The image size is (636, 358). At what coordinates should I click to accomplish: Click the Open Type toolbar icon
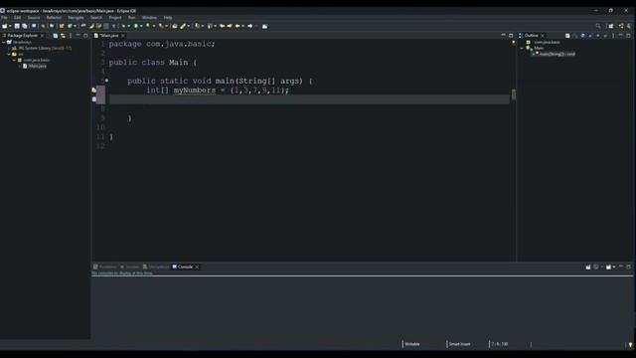175,26
